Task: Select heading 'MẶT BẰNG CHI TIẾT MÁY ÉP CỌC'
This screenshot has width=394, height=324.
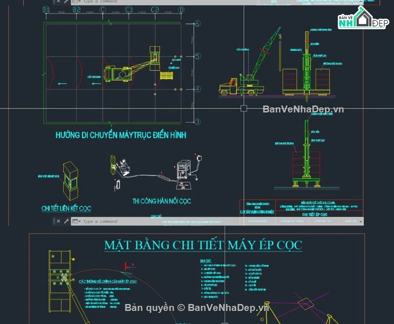Action: point(203,245)
